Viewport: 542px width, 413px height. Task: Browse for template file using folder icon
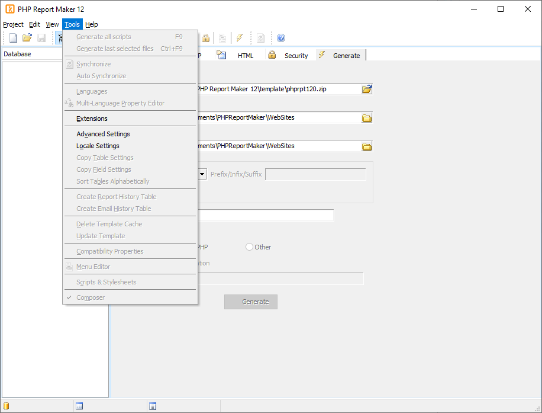point(367,89)
